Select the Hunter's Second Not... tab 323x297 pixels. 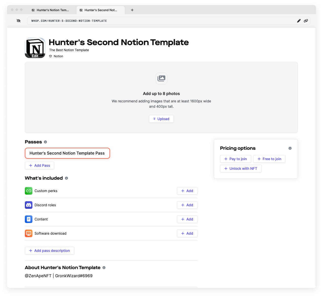pos(101,10)
